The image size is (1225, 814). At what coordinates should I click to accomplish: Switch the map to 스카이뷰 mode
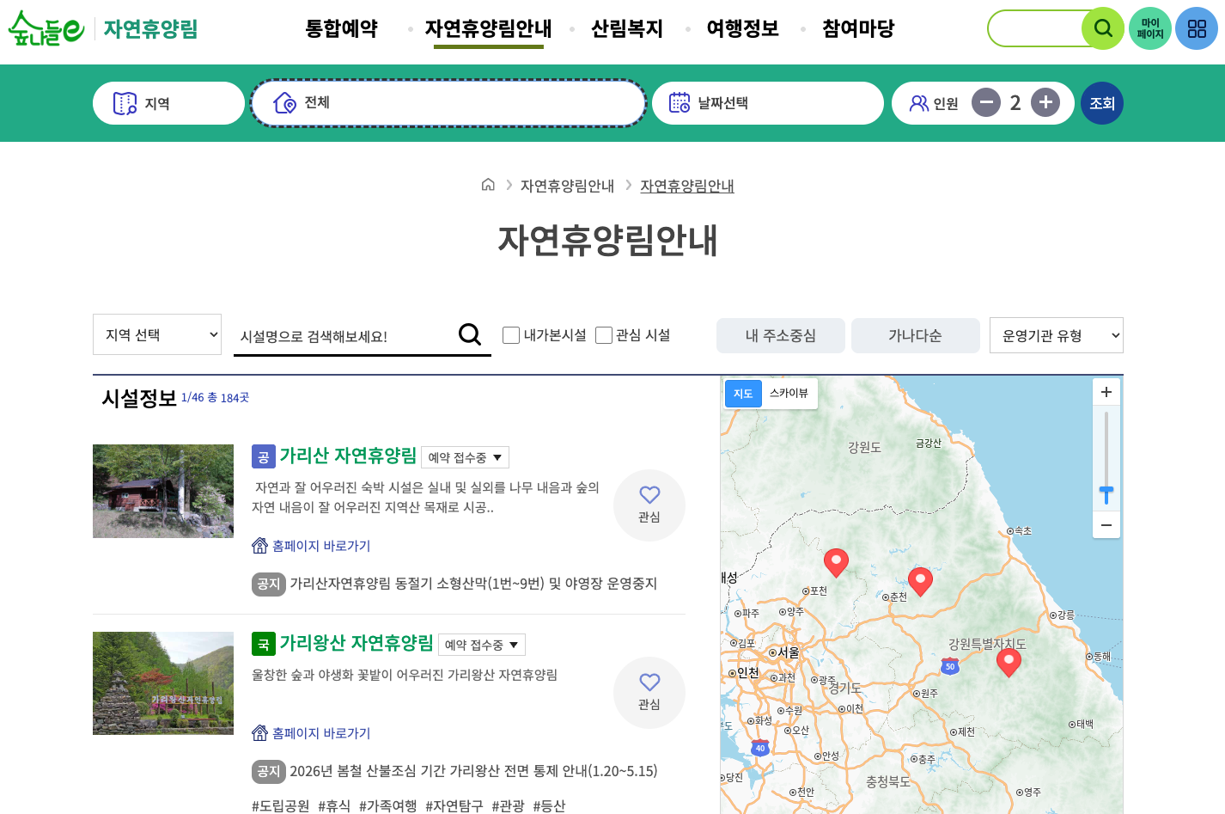789,393
